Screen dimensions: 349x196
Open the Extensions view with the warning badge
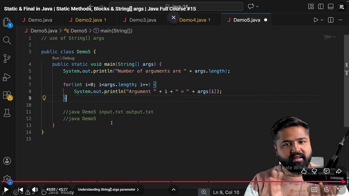pyautogui.click(x=7, y=95)
